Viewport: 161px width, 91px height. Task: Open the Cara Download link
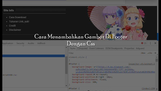coord(18,17)
